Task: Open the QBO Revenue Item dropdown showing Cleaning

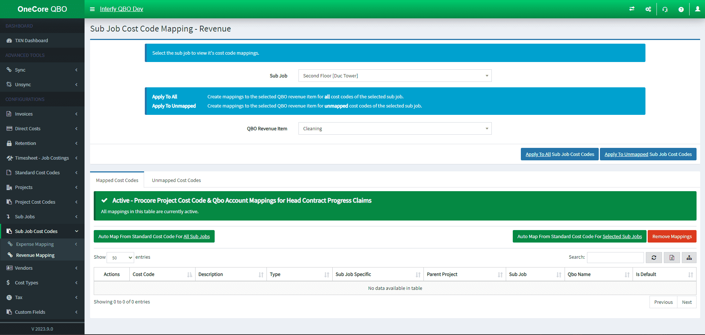Action: [394, 128]
